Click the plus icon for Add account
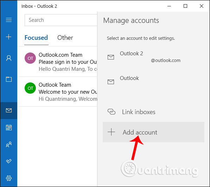This screenshot has height=187, width=210. click(111, 132)
